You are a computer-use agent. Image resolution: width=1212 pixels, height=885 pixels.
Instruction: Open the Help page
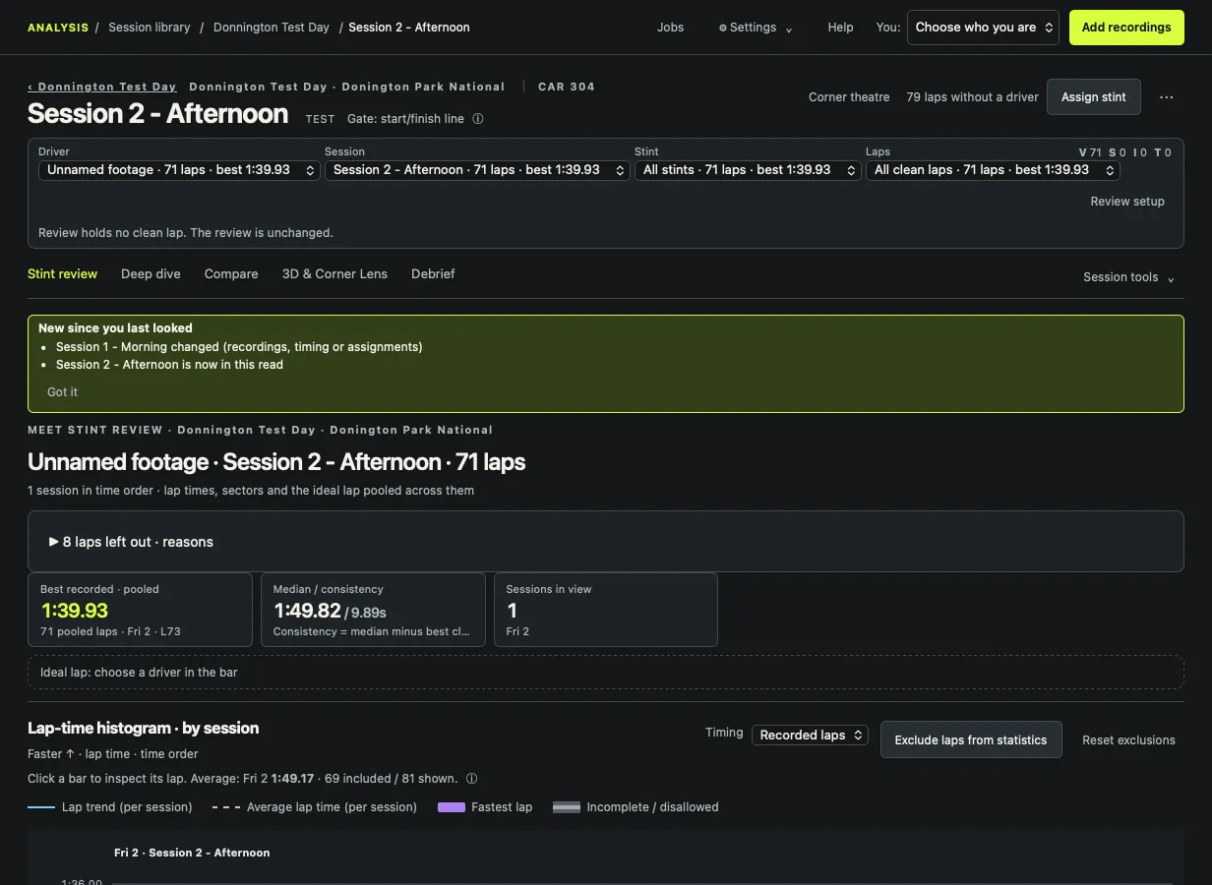[x=840, y=28]
